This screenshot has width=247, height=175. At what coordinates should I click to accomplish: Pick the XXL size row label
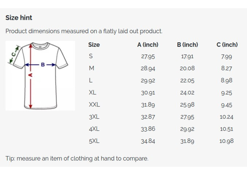94,105
